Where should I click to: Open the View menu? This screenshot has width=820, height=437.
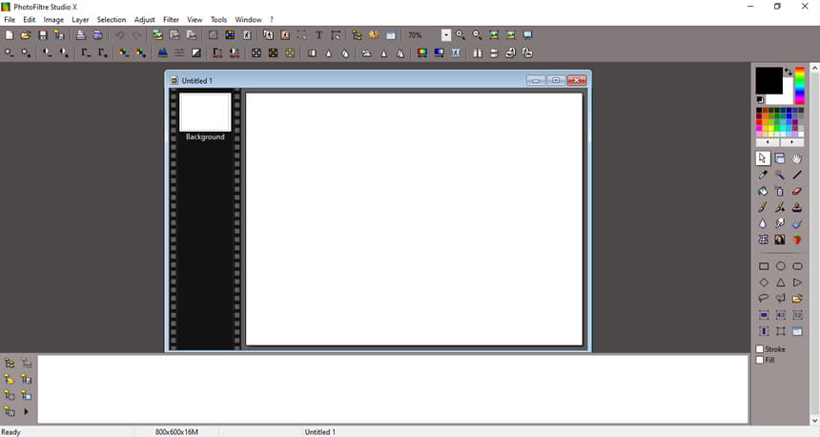point(195,19)
